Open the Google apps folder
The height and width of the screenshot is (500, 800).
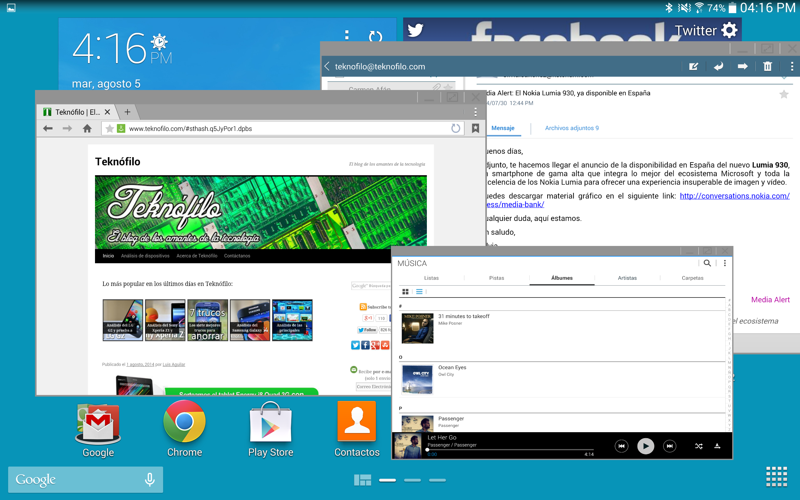98,429
